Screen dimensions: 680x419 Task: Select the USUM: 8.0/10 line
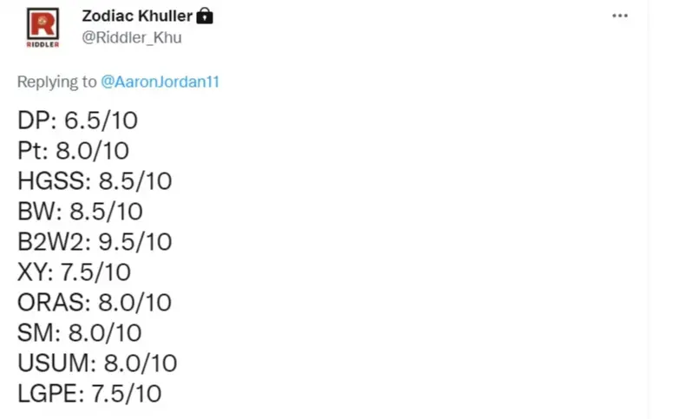point(97,363)
